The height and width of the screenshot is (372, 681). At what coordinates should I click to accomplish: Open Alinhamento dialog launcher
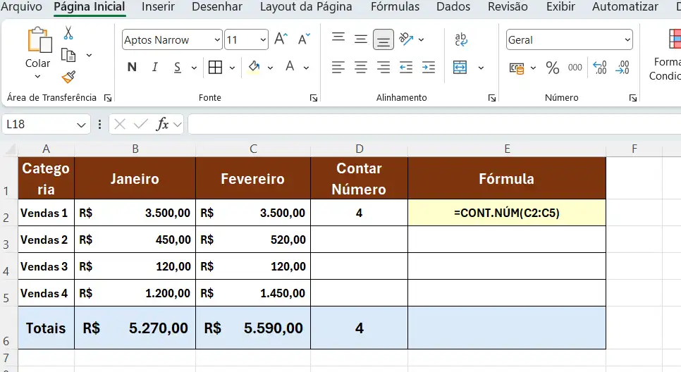pyautogui.click(x=491, y=98)
